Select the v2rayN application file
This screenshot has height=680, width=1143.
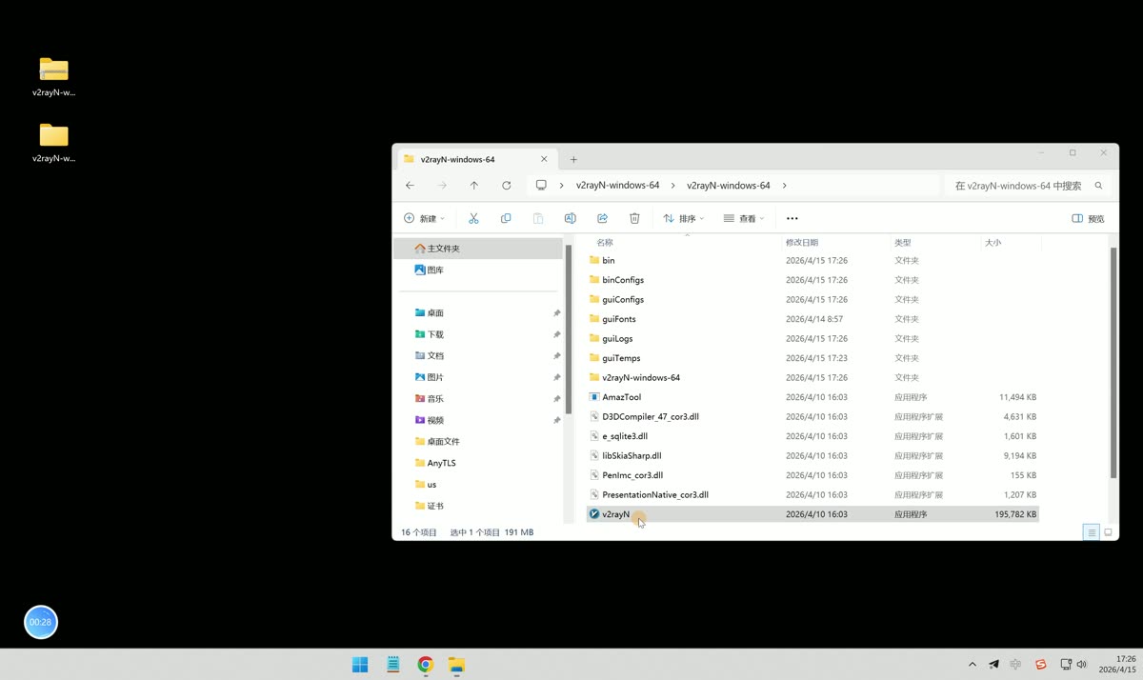[812, 514]
